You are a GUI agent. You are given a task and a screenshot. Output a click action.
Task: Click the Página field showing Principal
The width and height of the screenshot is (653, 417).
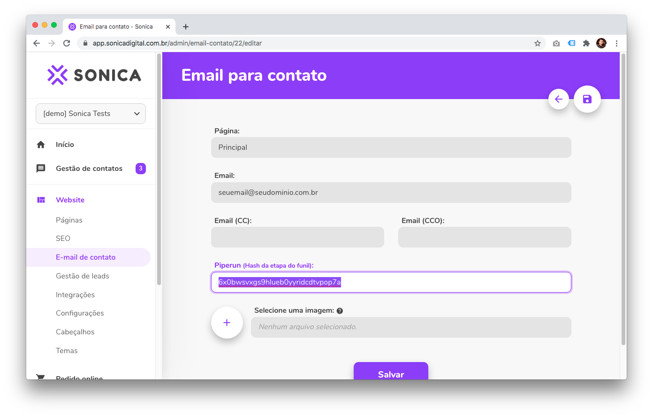pyautogui.click(x=391, y=147)
